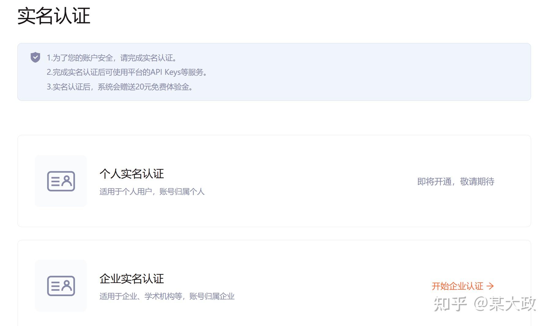Select the 企业实名认证 heading

click(x=132, y=278)
